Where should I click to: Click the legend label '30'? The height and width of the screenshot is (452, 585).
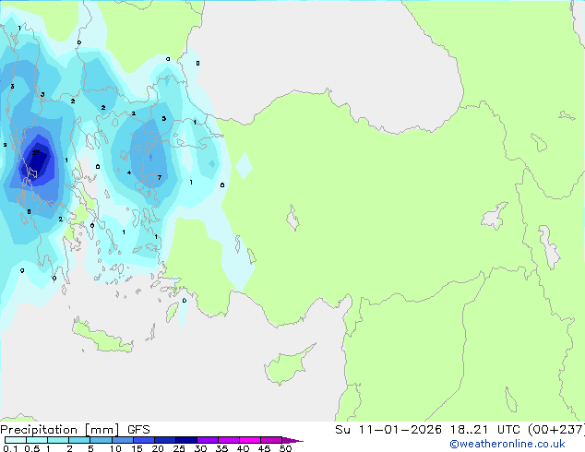click(x=200, y=448)
